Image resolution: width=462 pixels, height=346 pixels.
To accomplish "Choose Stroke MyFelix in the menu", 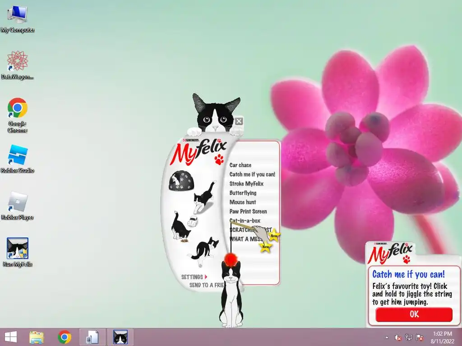I will coord(246,184).
